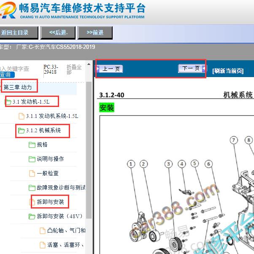Image resolution: width=254 pixels, height=254 pixels.
Task: Open 活塞、活塞环 document icon
Action: click(x=43, y=245)
